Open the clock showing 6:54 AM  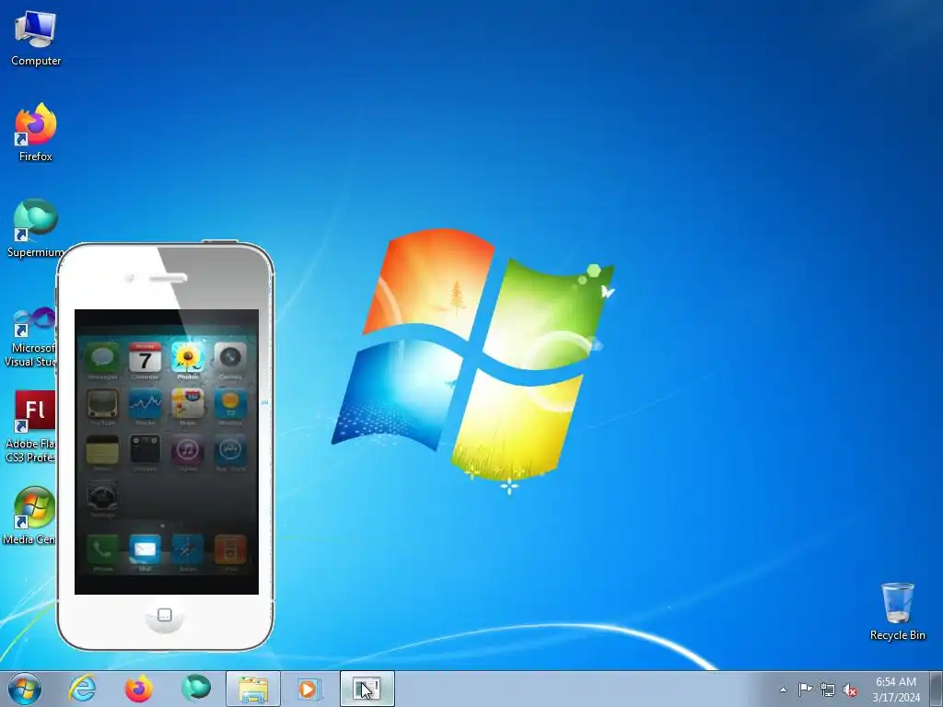tap(896, 690)
